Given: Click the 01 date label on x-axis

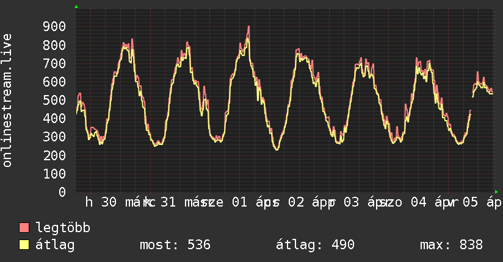Looking at the screenshot, I should tap(239, 202).
